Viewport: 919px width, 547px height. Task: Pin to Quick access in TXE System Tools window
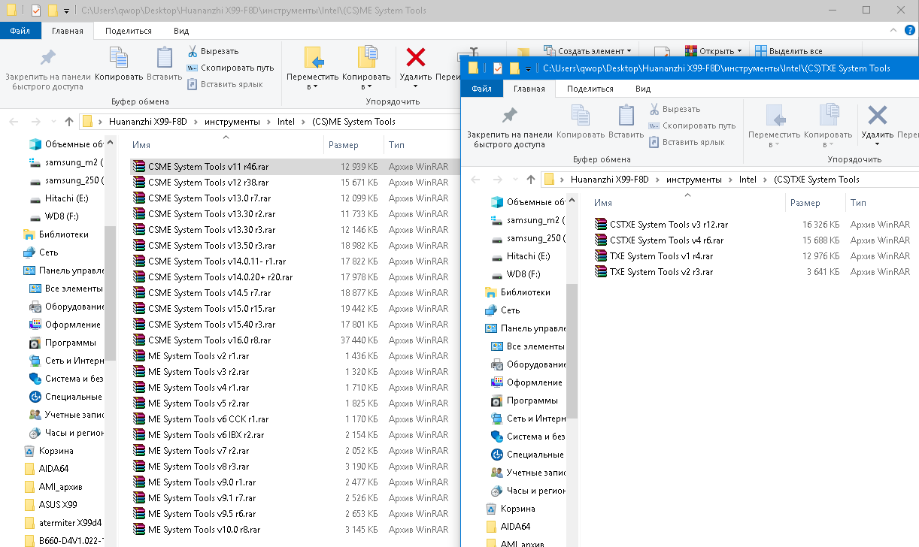click(510, 126)
